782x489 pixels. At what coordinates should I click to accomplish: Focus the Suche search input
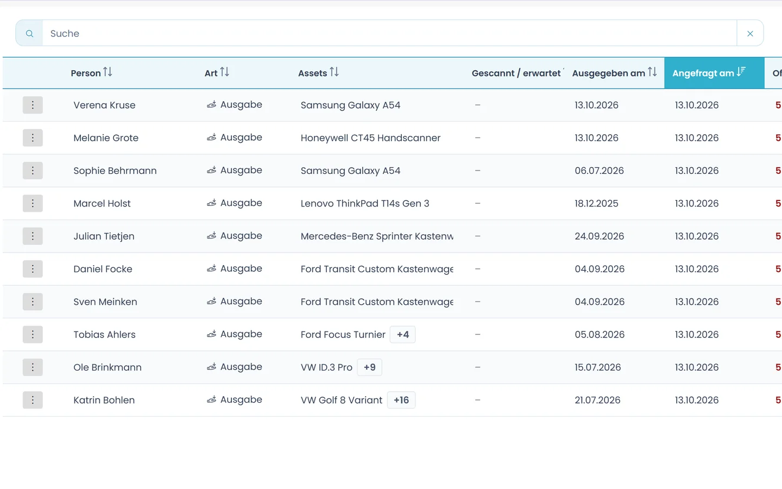coord(389,33)
